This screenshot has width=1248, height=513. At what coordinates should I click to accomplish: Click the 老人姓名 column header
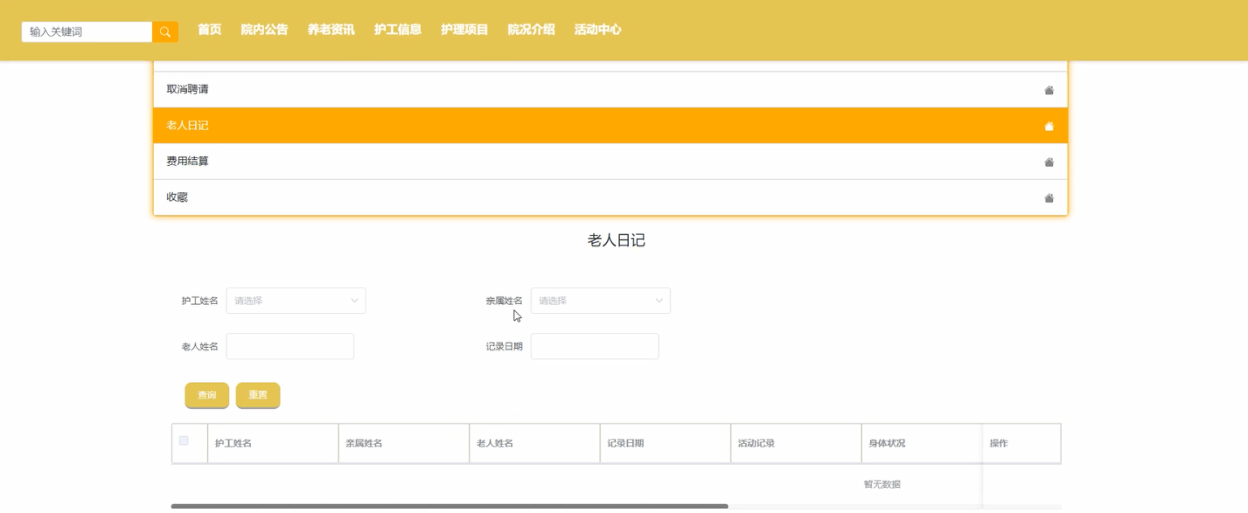534,443
